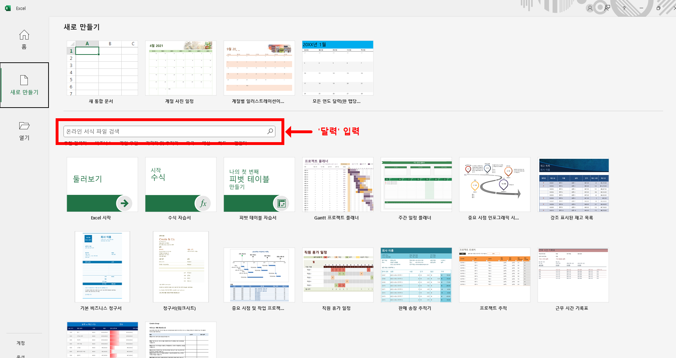Click the fx icon on 수식 자습서 card

point(203,203)
